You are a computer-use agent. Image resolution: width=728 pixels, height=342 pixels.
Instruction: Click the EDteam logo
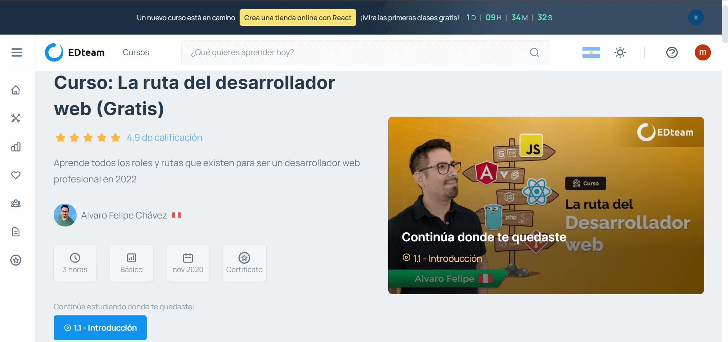75,52
